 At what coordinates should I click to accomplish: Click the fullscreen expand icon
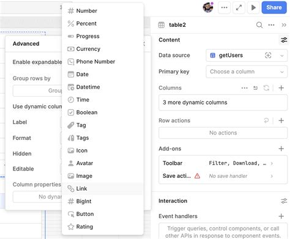pyautogui.click(x=239, y=7)
